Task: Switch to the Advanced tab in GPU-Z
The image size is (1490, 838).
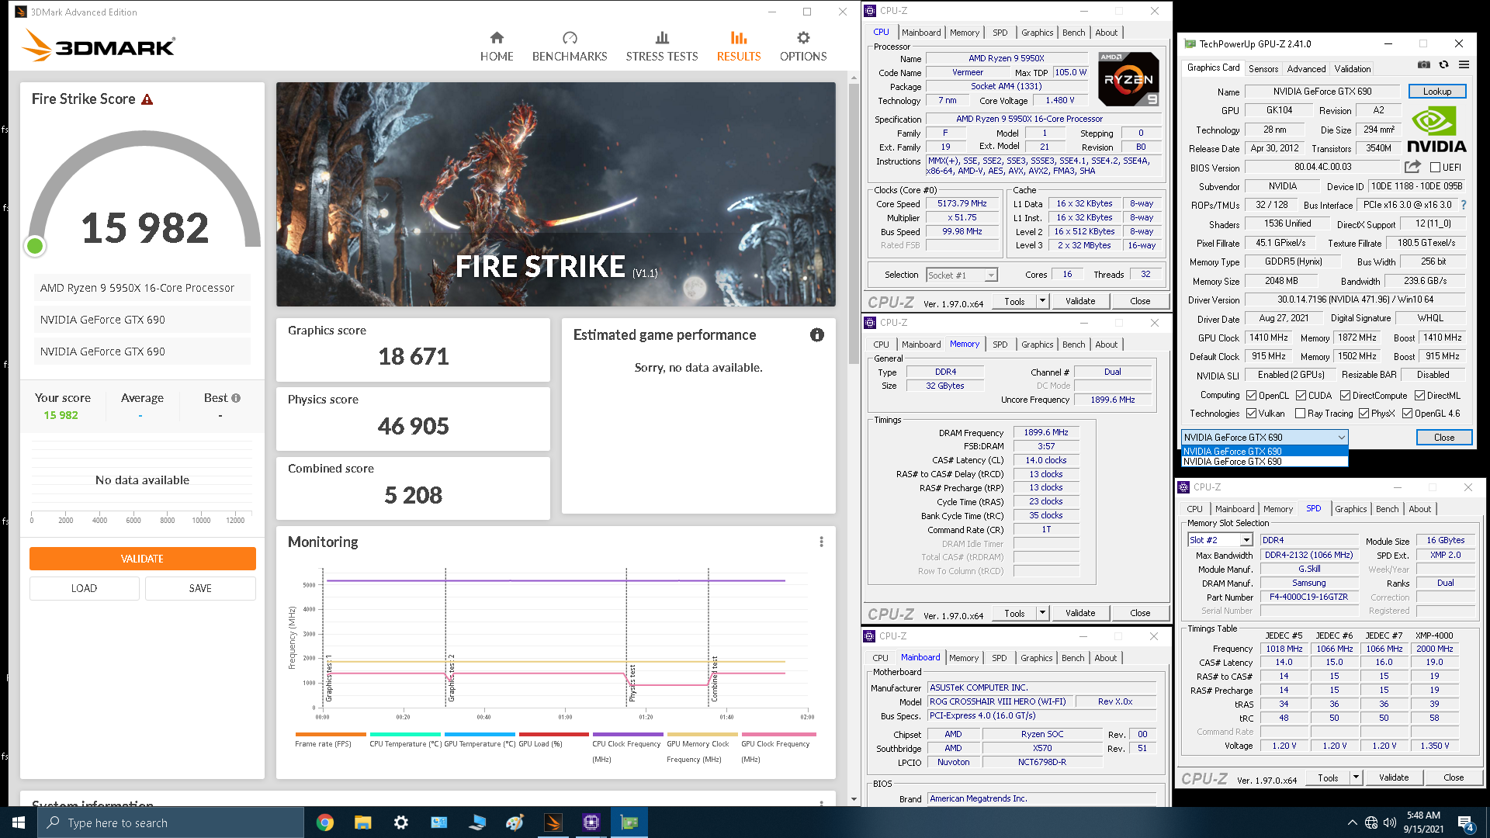Action: (1306, 69)
